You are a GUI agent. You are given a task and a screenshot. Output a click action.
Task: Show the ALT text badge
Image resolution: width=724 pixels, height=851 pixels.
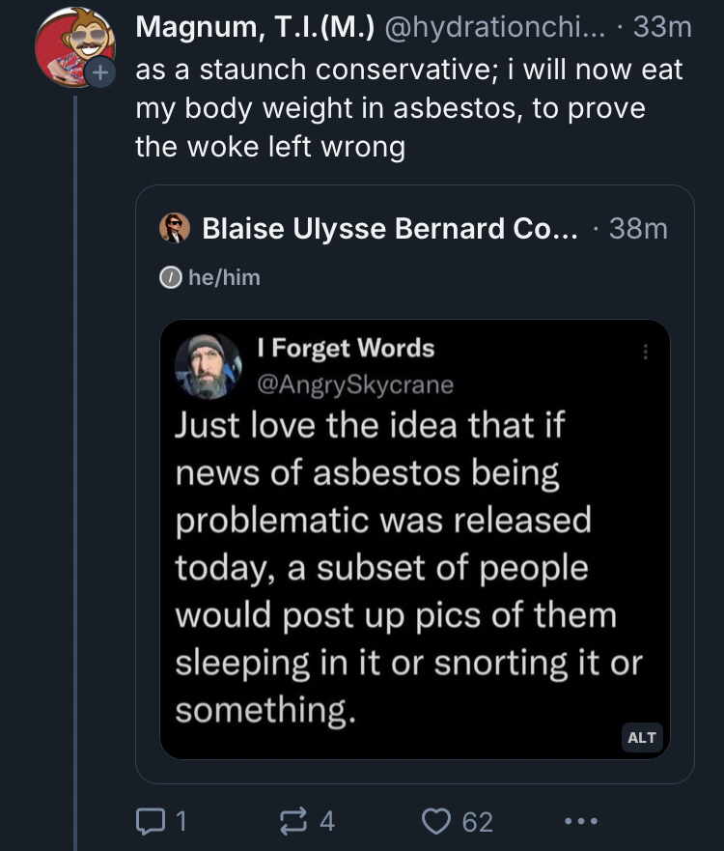coord(642,737)
